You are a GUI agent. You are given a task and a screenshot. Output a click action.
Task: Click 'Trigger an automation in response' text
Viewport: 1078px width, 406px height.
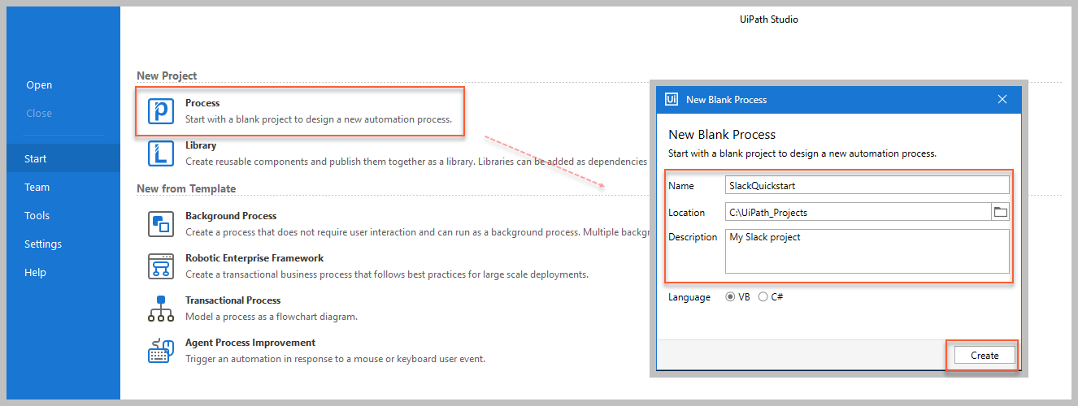coord(335,359)
